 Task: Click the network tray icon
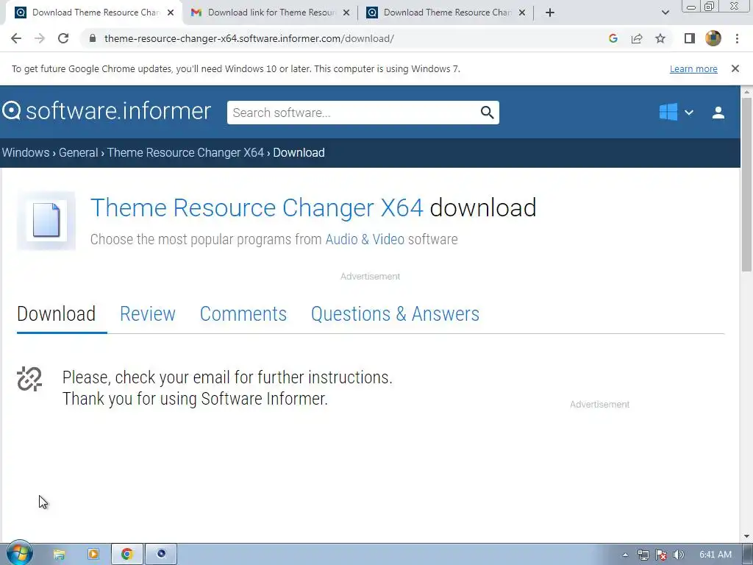(x=643, y=555)
